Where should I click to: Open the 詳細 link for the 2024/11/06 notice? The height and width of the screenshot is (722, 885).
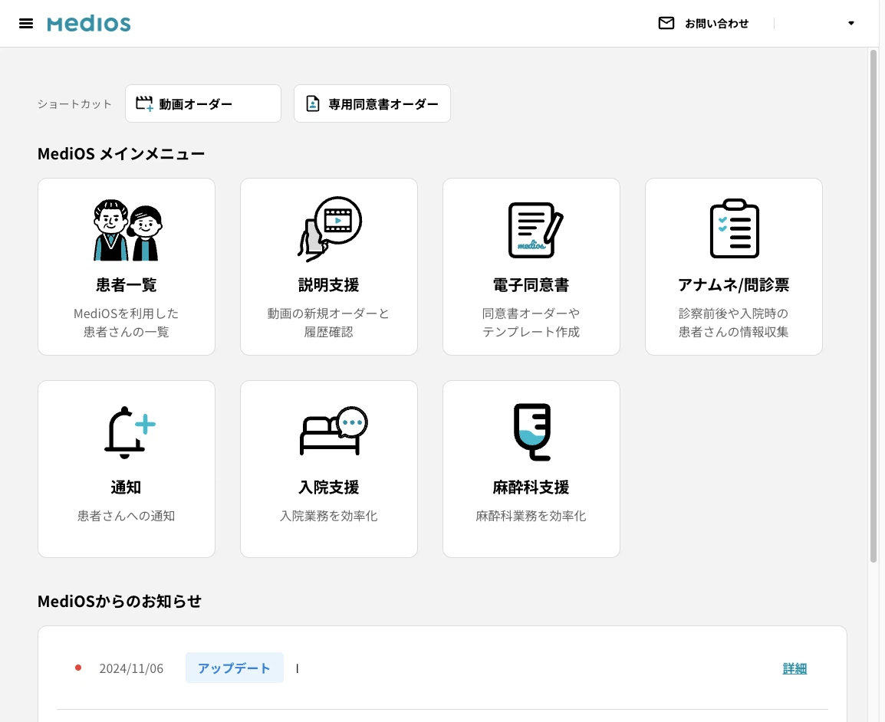tap(795, 668)
